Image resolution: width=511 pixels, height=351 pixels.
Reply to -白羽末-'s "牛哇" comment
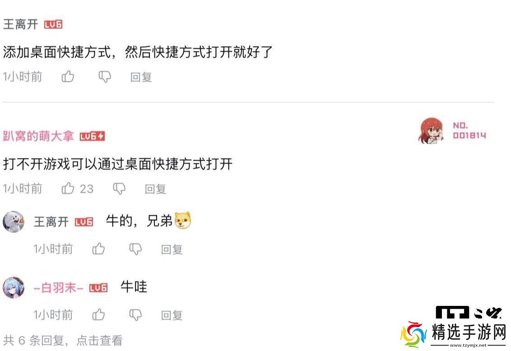pos(172,315)
